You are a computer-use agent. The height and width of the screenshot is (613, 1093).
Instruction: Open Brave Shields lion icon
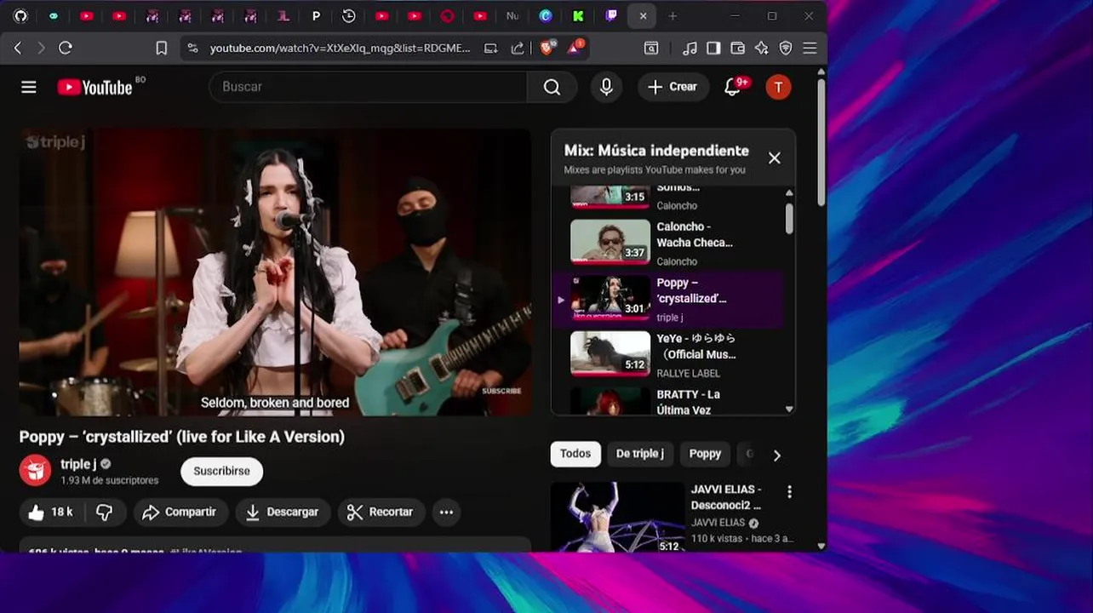tap(546, 48)
